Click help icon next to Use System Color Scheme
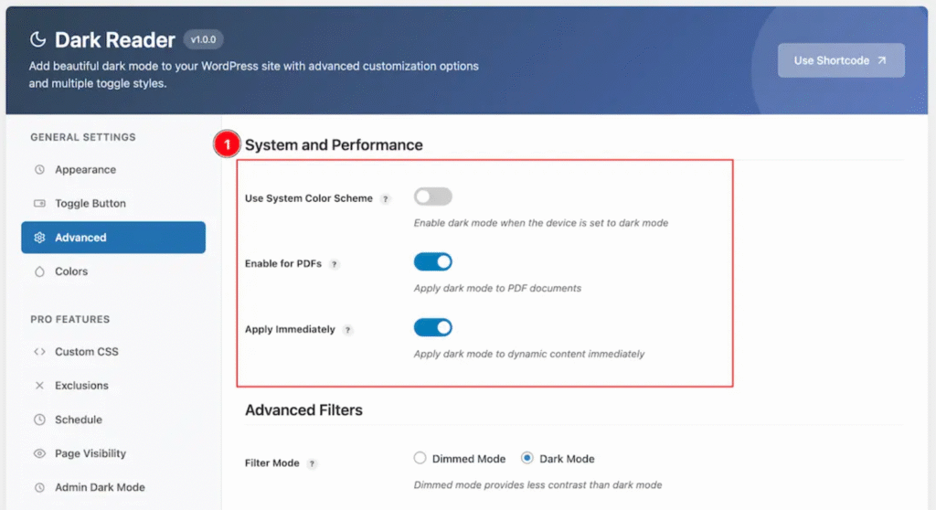This screenshot has width=936, height=510. (386, 199)
